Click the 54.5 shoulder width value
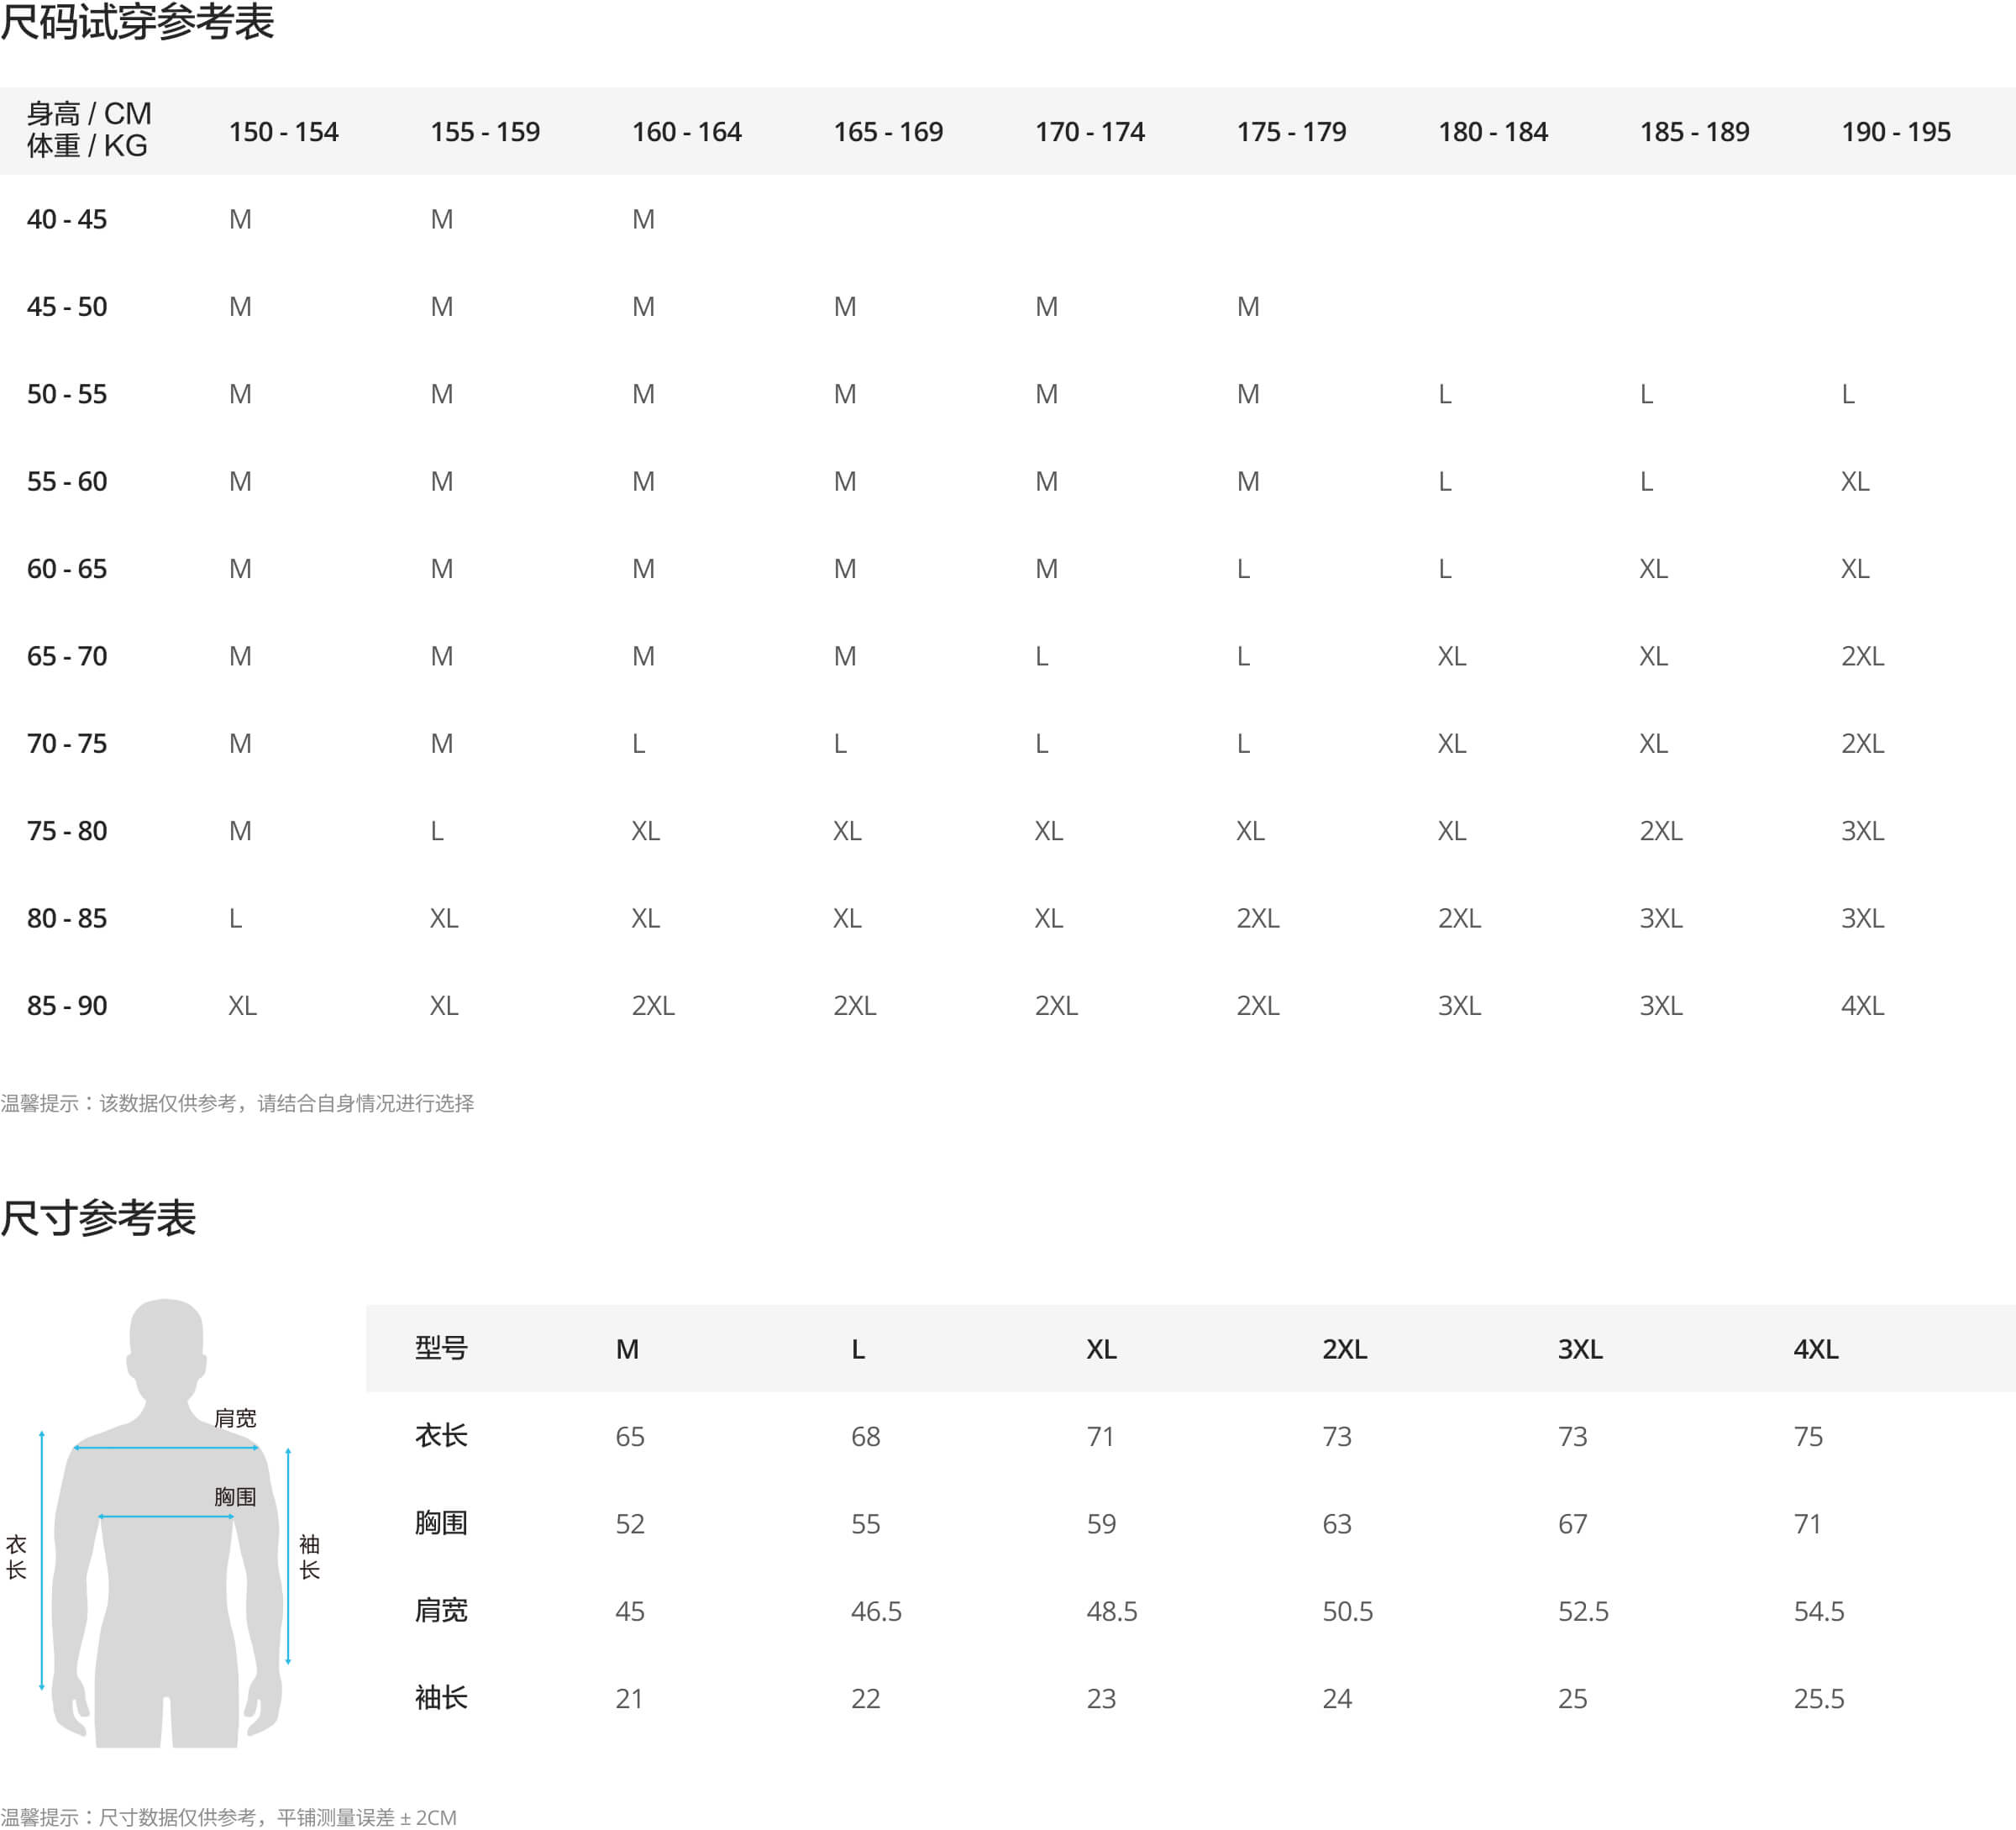The height and width of the screenshot is (1830, 2016). 1818,1611
